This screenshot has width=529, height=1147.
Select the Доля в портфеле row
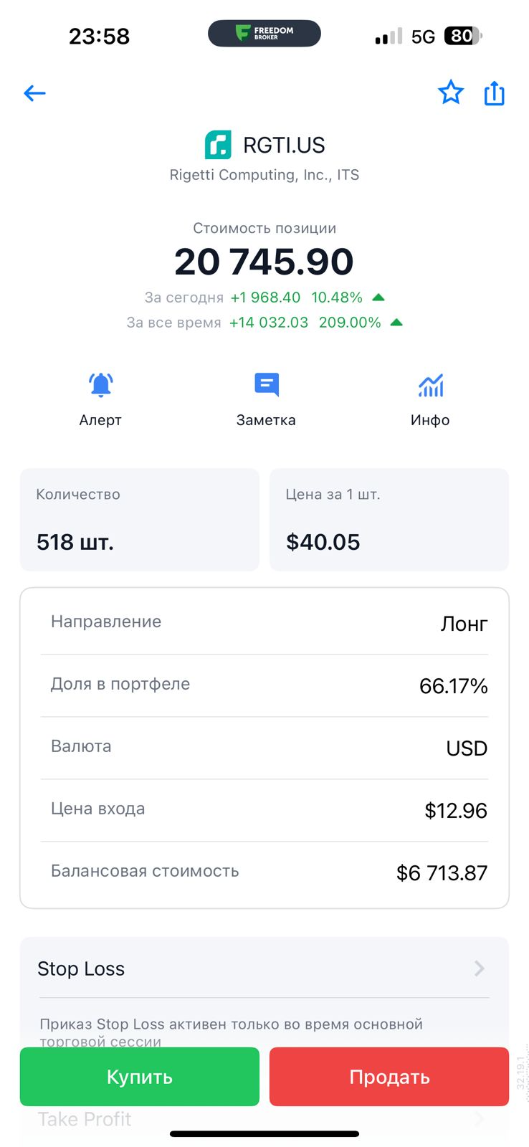(264, 685)
